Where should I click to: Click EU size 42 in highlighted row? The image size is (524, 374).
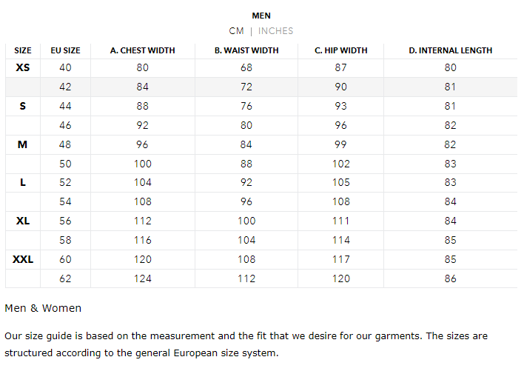point(65,87)
